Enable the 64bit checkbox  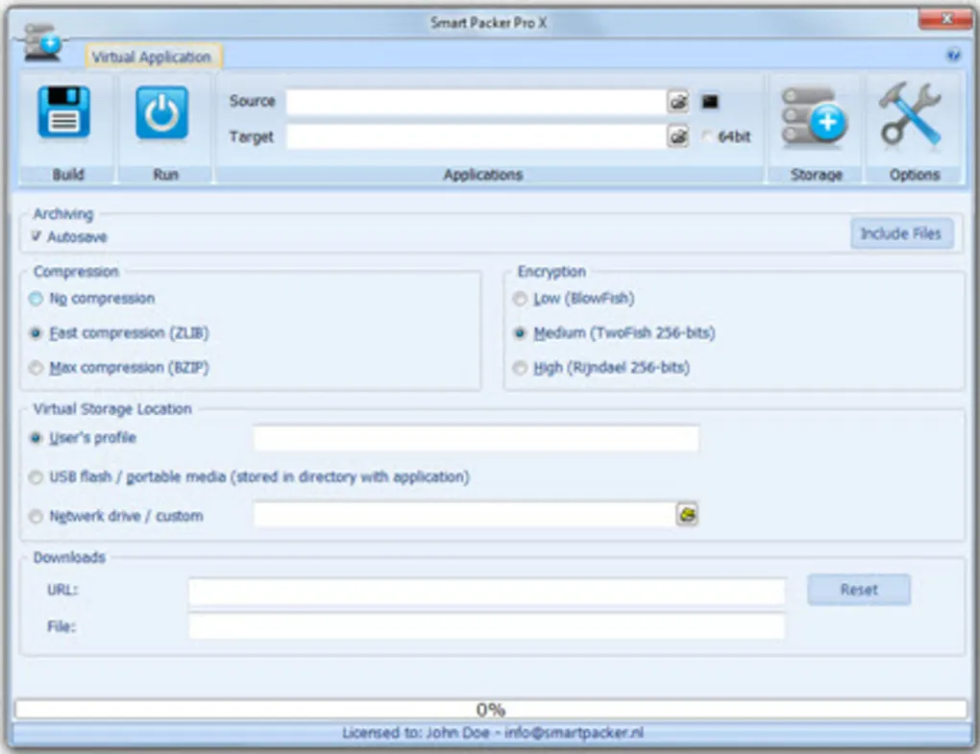[707, 136]
